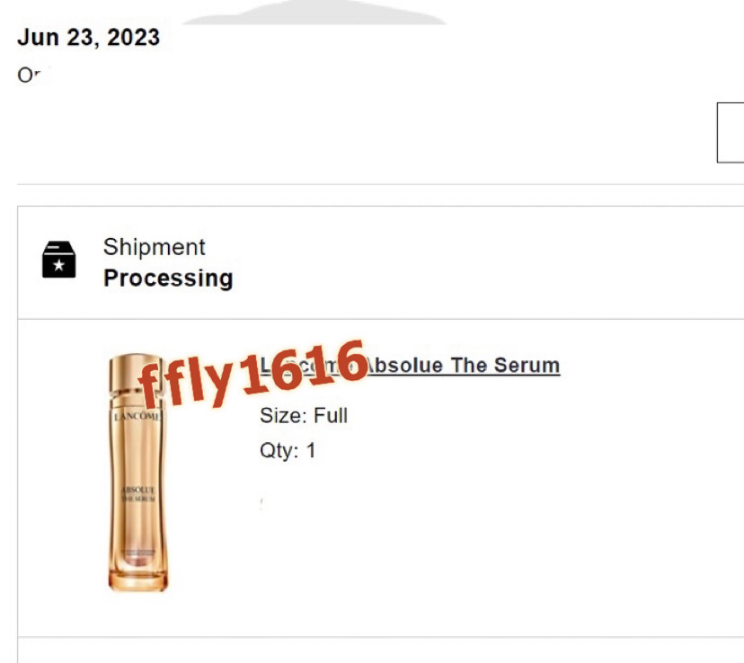Select the gold serum bottle thumbnail

[138, 473]
